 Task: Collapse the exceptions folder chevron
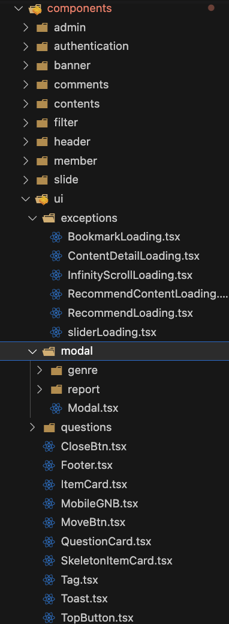pos(33,218)
